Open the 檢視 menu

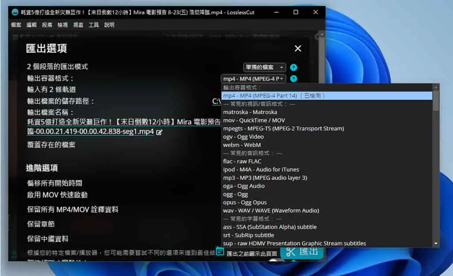click(x=63, y=25)
